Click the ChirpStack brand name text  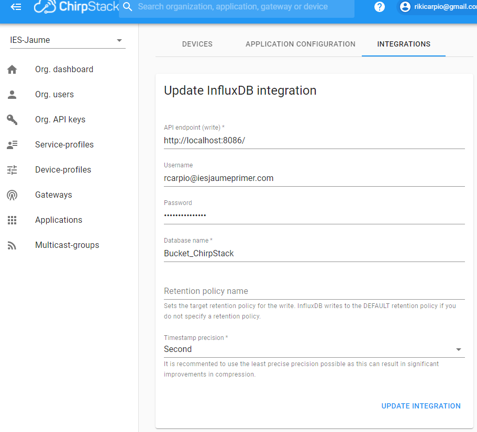(89, 7)
